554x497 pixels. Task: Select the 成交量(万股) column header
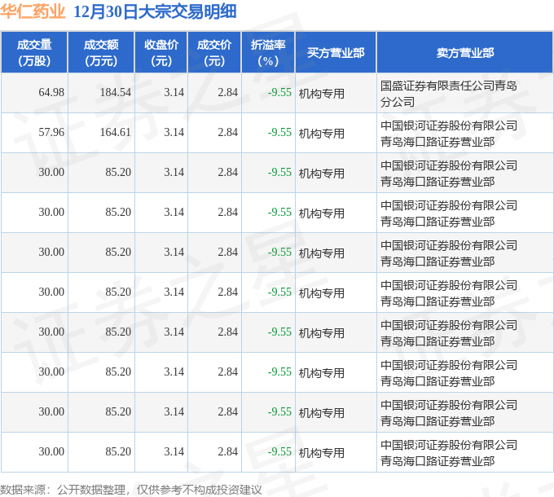tap(34, 53)
